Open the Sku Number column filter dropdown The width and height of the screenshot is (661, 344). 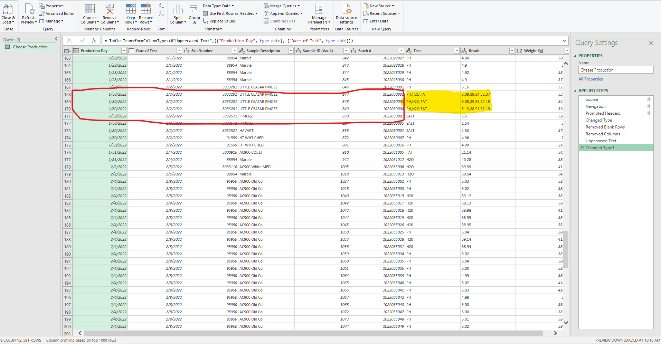(234, 51)
